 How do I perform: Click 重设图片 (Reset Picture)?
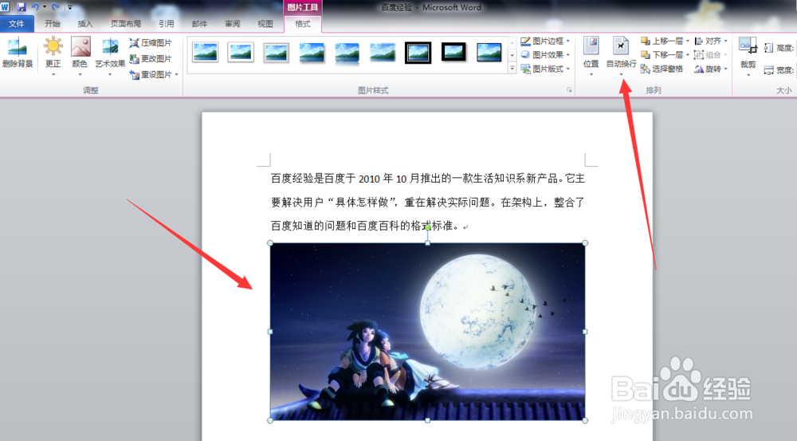click(x=151, y=75)
